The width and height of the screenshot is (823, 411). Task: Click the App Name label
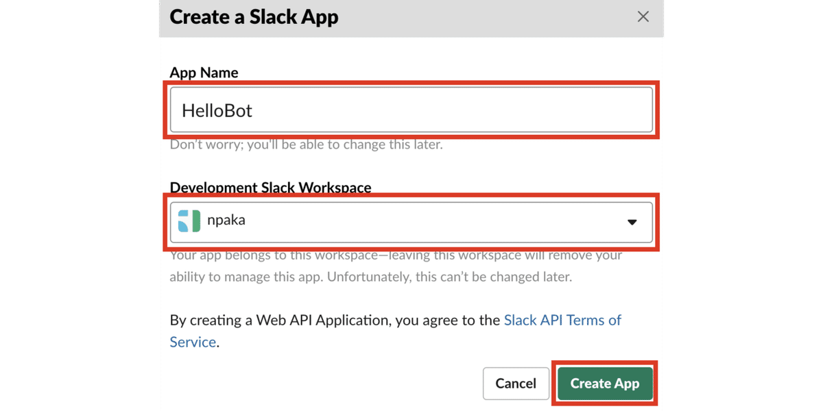[204, 73]
